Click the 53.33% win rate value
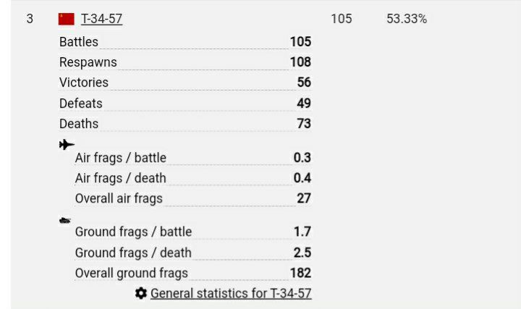This screenshot has width=521, height=309. point(407,20)
